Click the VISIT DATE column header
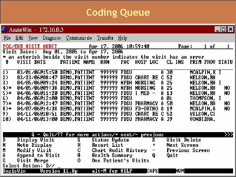 pos(31,62)
